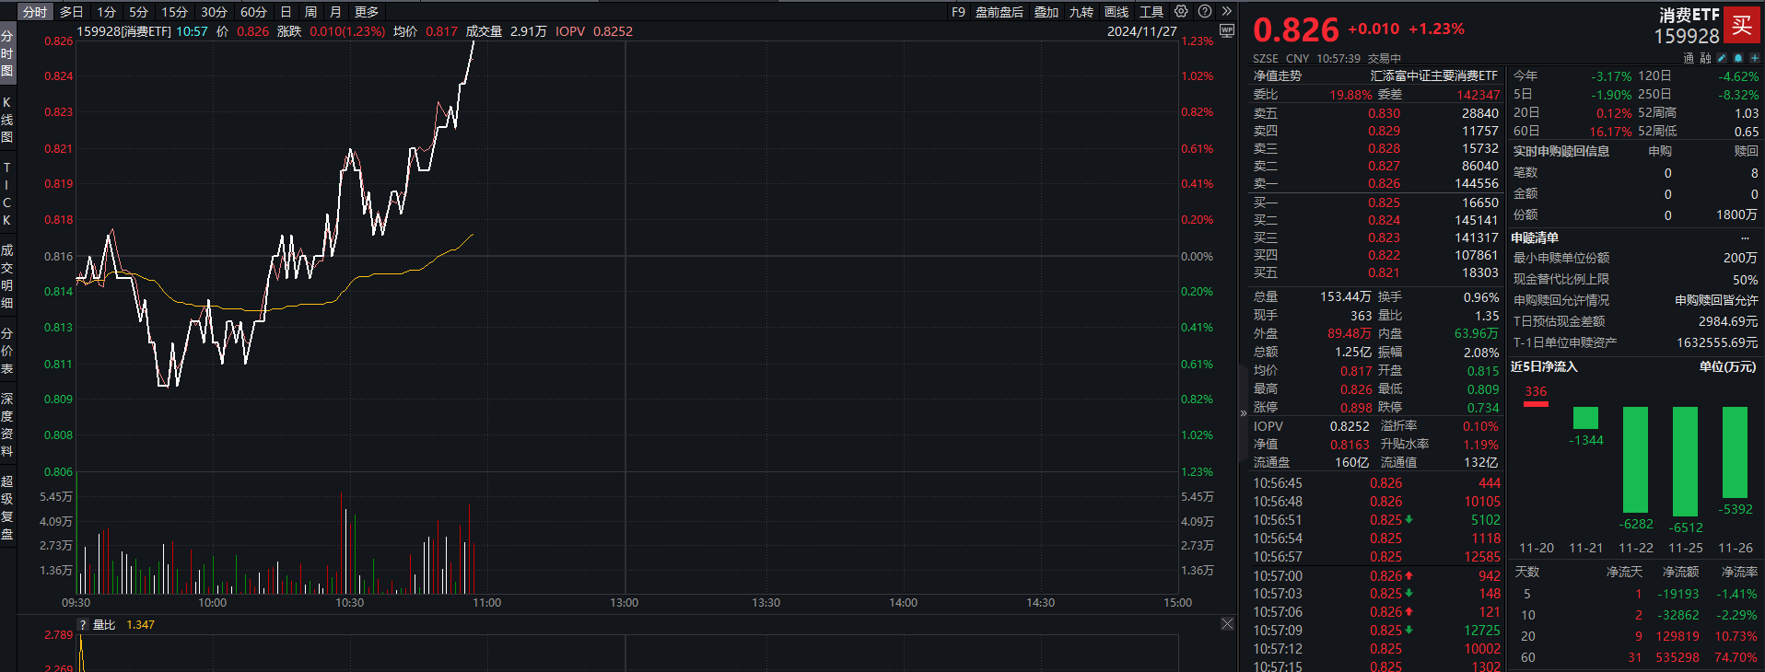Click the 11-22 net inflow bar
The image size is (1765, 672).
click(x=1635, y=459)
